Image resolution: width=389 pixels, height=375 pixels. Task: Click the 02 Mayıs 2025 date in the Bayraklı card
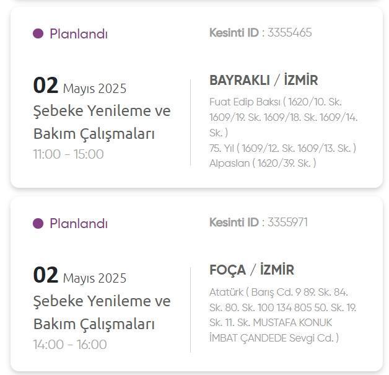pos(80,86)
